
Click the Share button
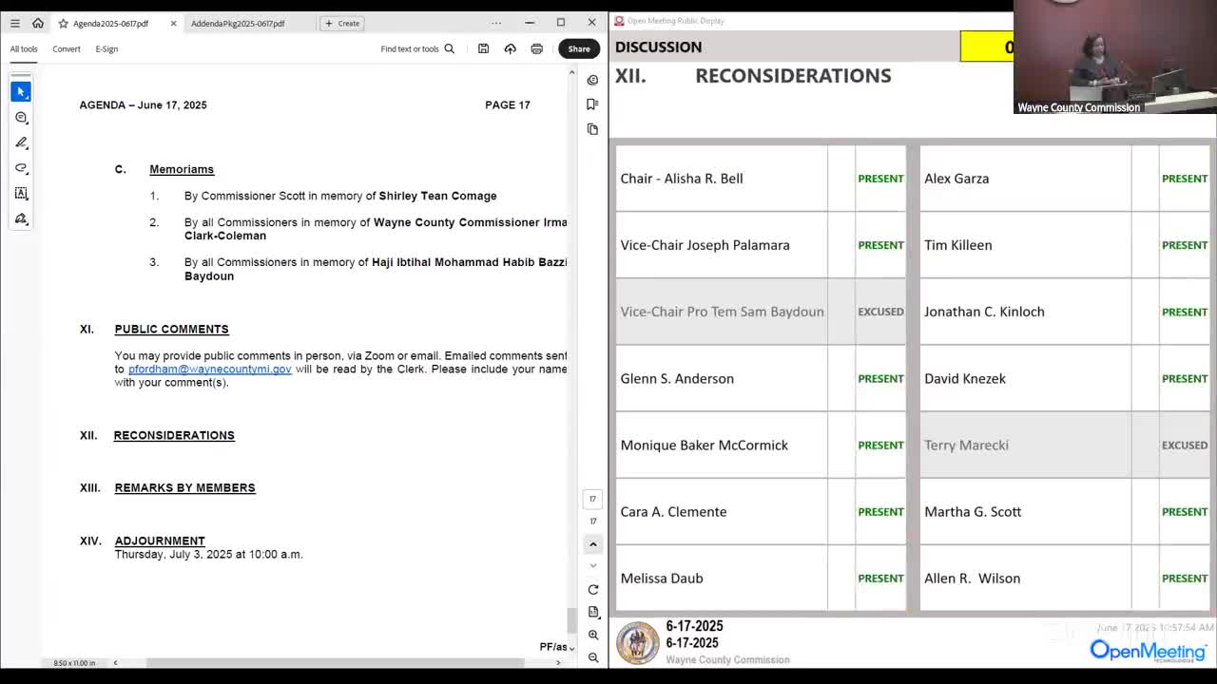[579, 48]
